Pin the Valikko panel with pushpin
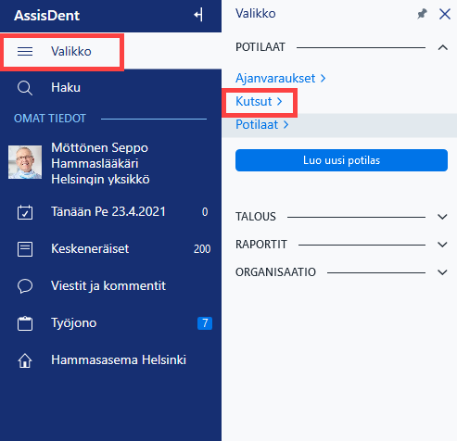 [422, 14]
